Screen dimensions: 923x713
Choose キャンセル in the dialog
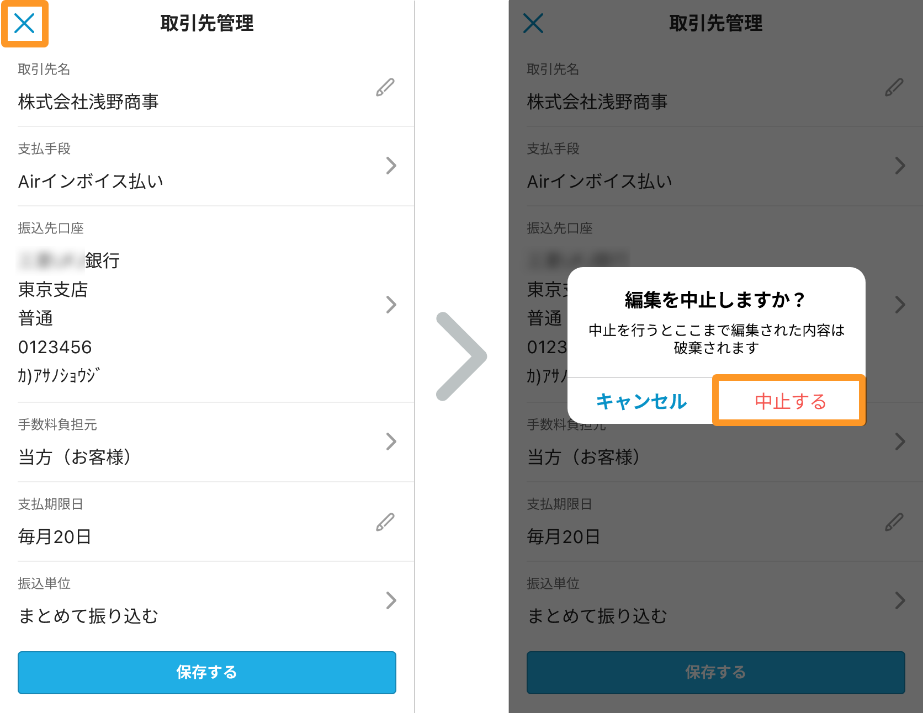click(x=641, y=401)
